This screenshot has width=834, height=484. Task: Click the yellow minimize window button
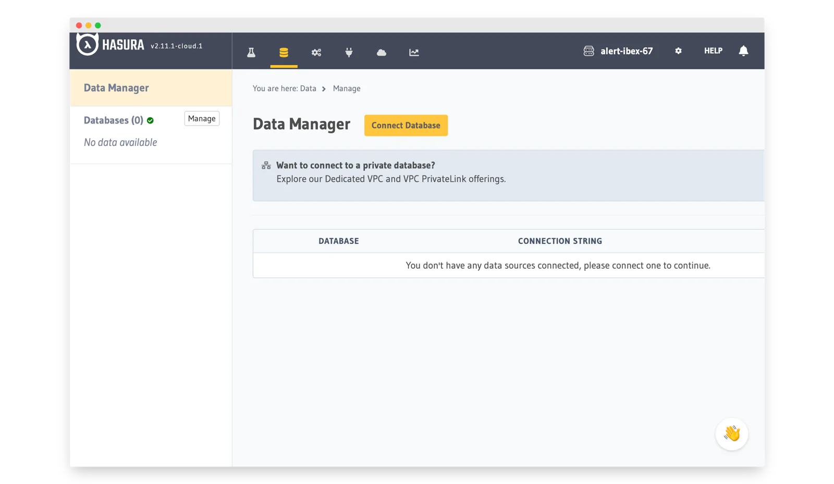click(88, 25)
